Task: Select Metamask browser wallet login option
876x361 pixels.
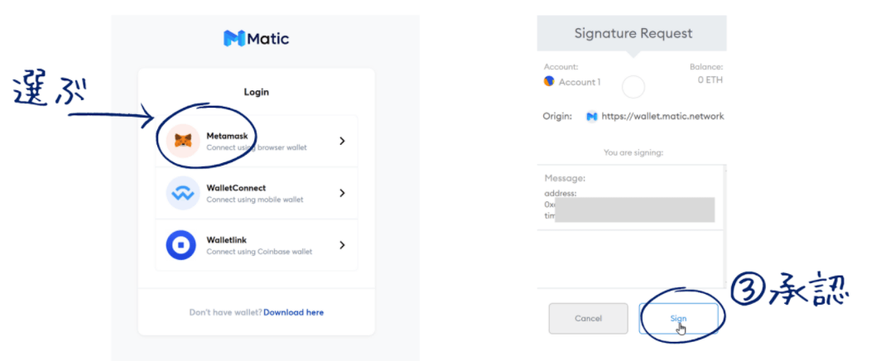Action: tap(257, 142)
